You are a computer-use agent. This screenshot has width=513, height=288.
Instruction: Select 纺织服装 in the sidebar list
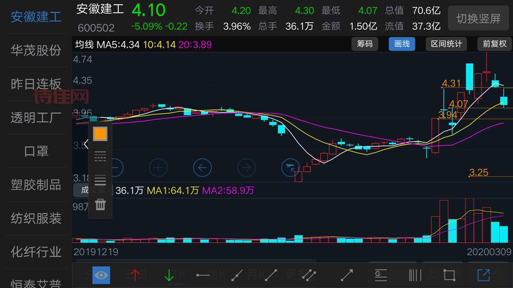(36, 218)
